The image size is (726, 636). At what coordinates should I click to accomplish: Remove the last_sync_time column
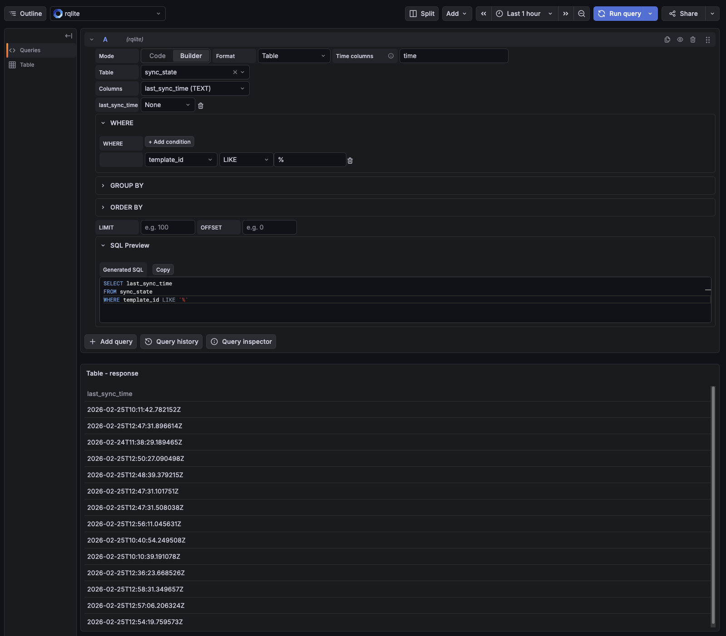[201, 105]
